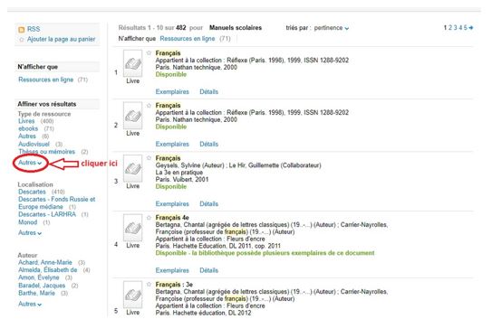Image resolution: width=492 pixels, height=329 pixels.
Task: Filter by author Baradel, Jacques
Action: coord(42,286)
